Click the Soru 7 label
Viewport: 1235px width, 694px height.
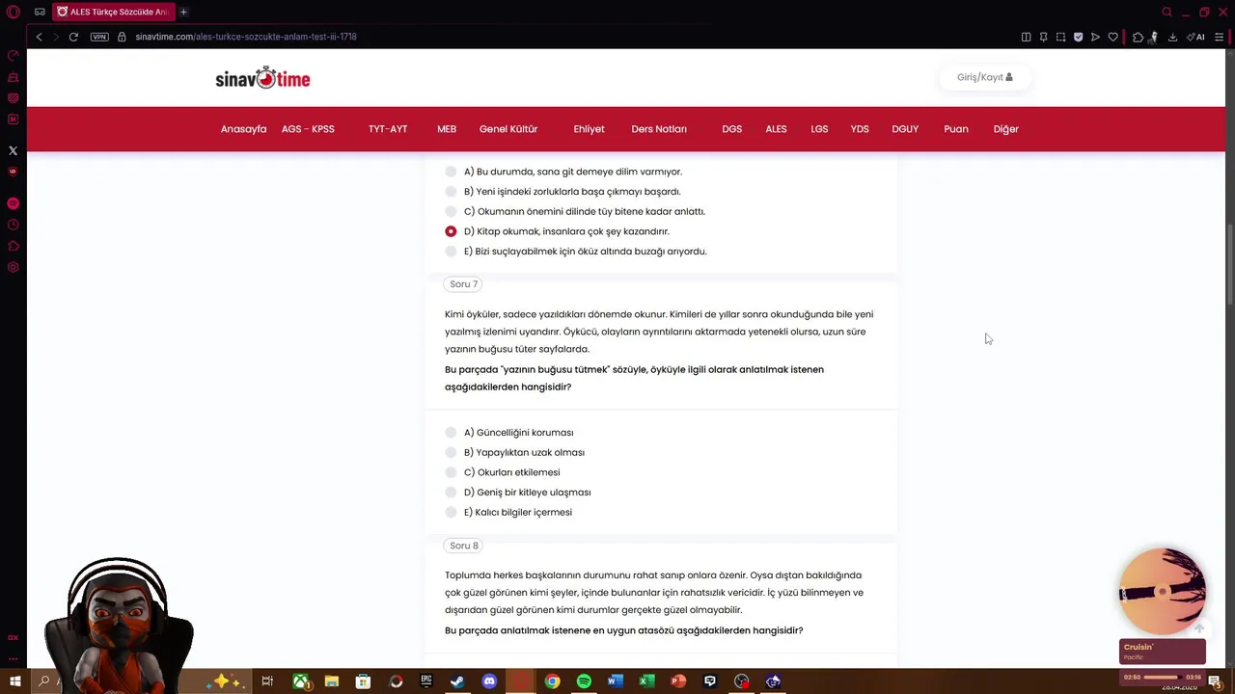pos(463,284)
